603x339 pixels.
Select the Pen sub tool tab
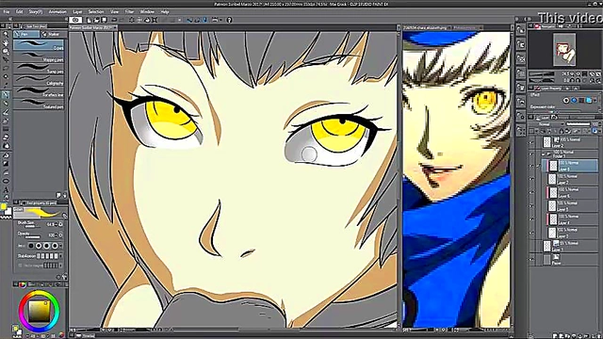(26, 34)
